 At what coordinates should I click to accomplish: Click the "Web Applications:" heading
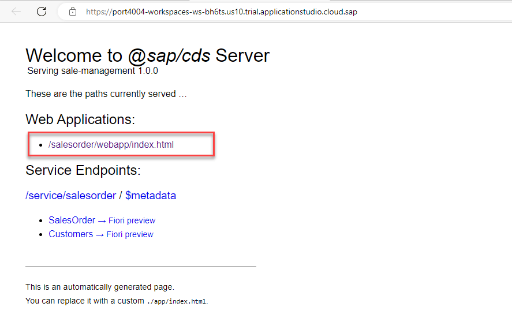point(80,119)
